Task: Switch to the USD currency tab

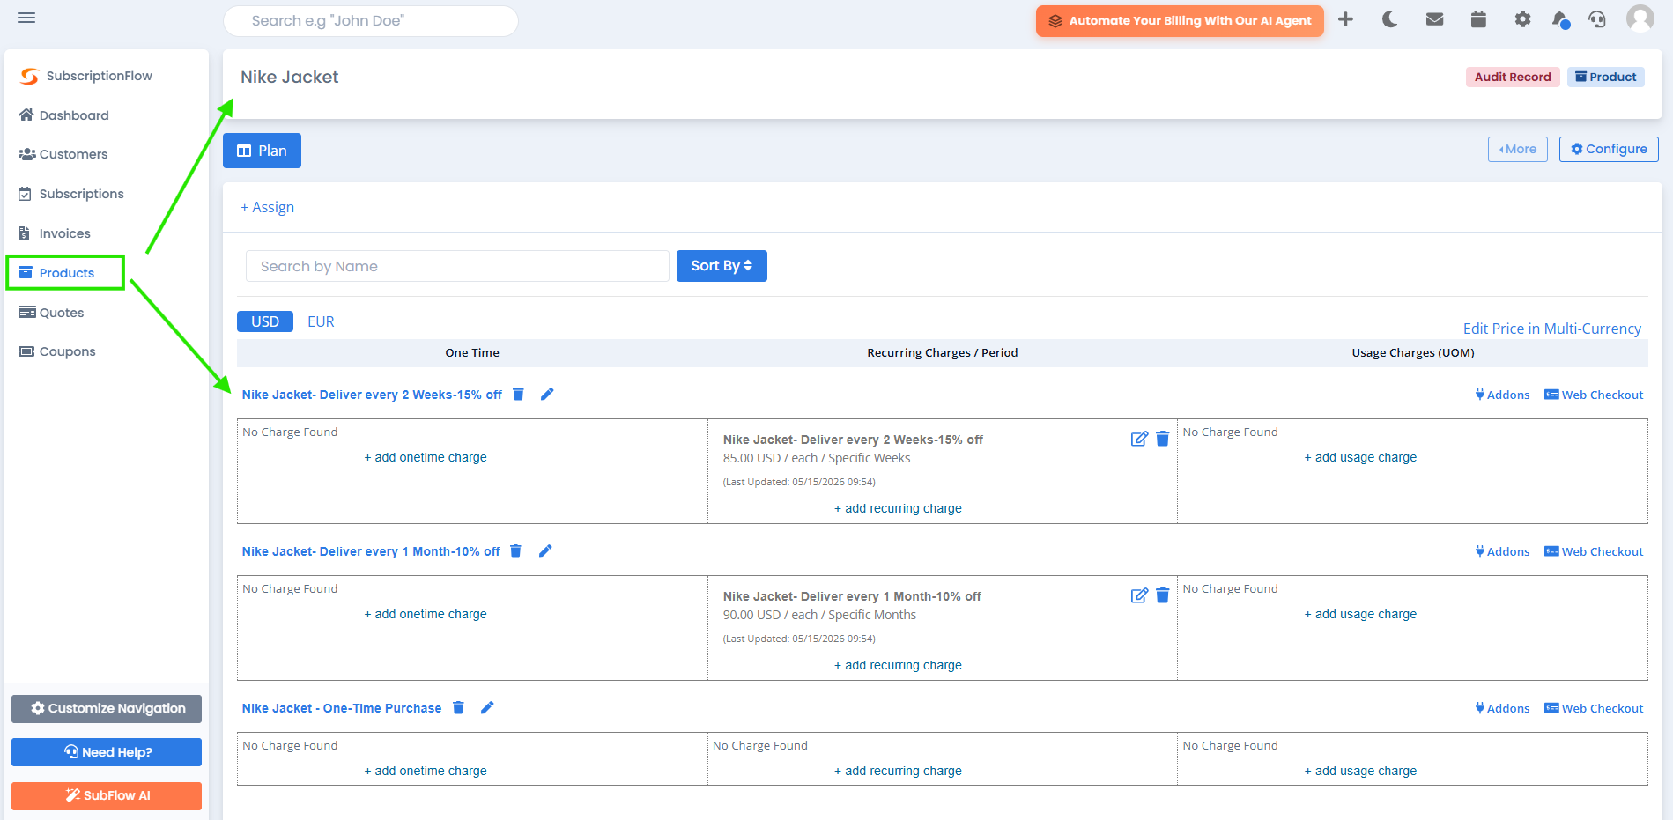Action: click(x=265, y=321)
